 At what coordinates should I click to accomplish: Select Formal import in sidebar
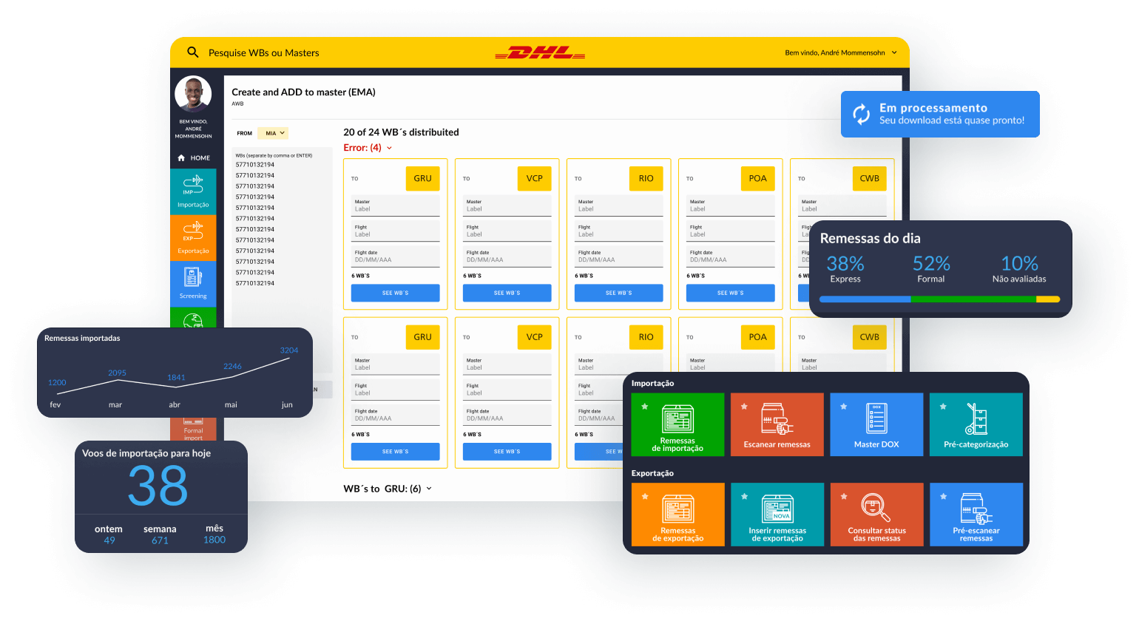tap(193, 430)
